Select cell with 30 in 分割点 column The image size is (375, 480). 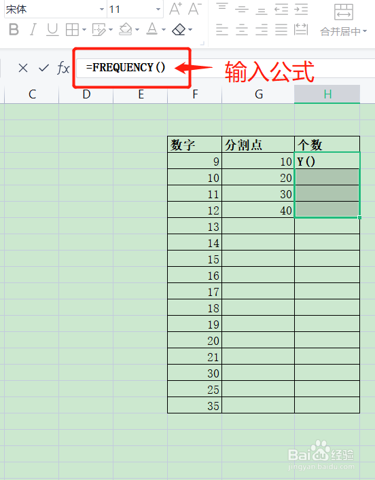[x=258, y=193]
